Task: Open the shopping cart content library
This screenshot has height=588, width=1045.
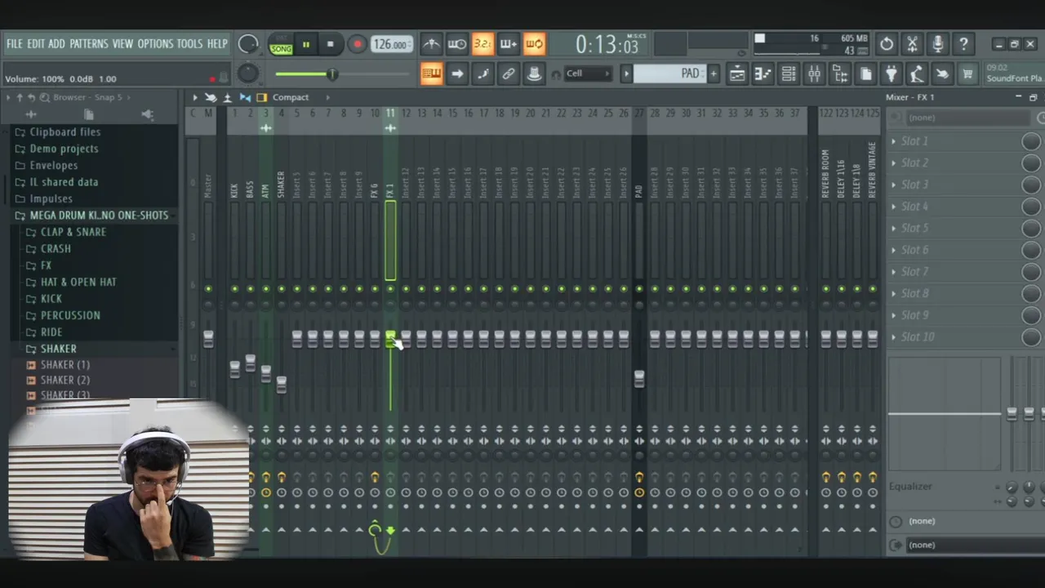Action: [967, 74]
